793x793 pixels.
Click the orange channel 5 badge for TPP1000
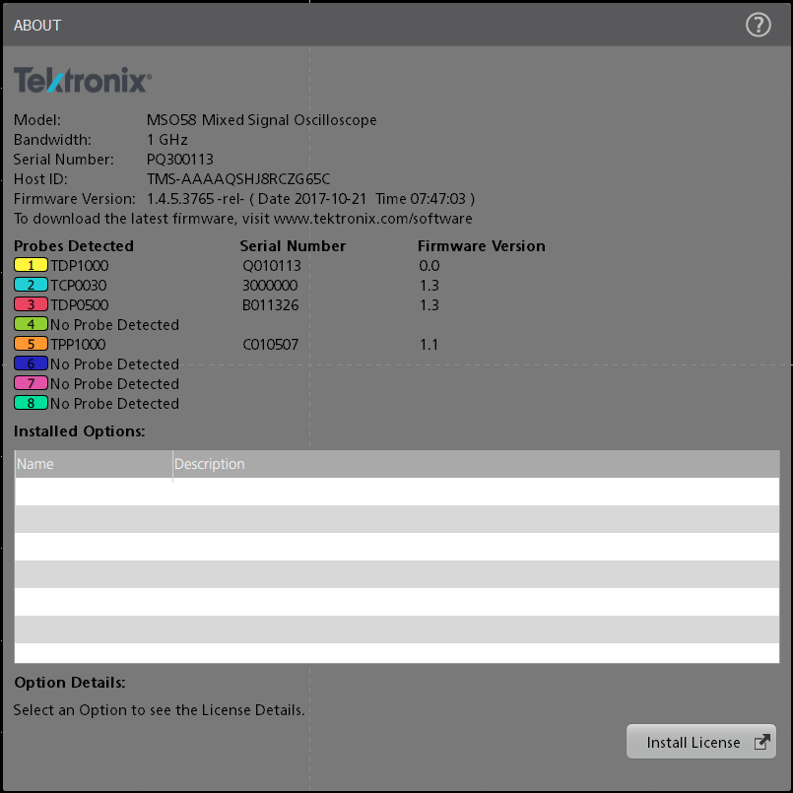point(29,344)
